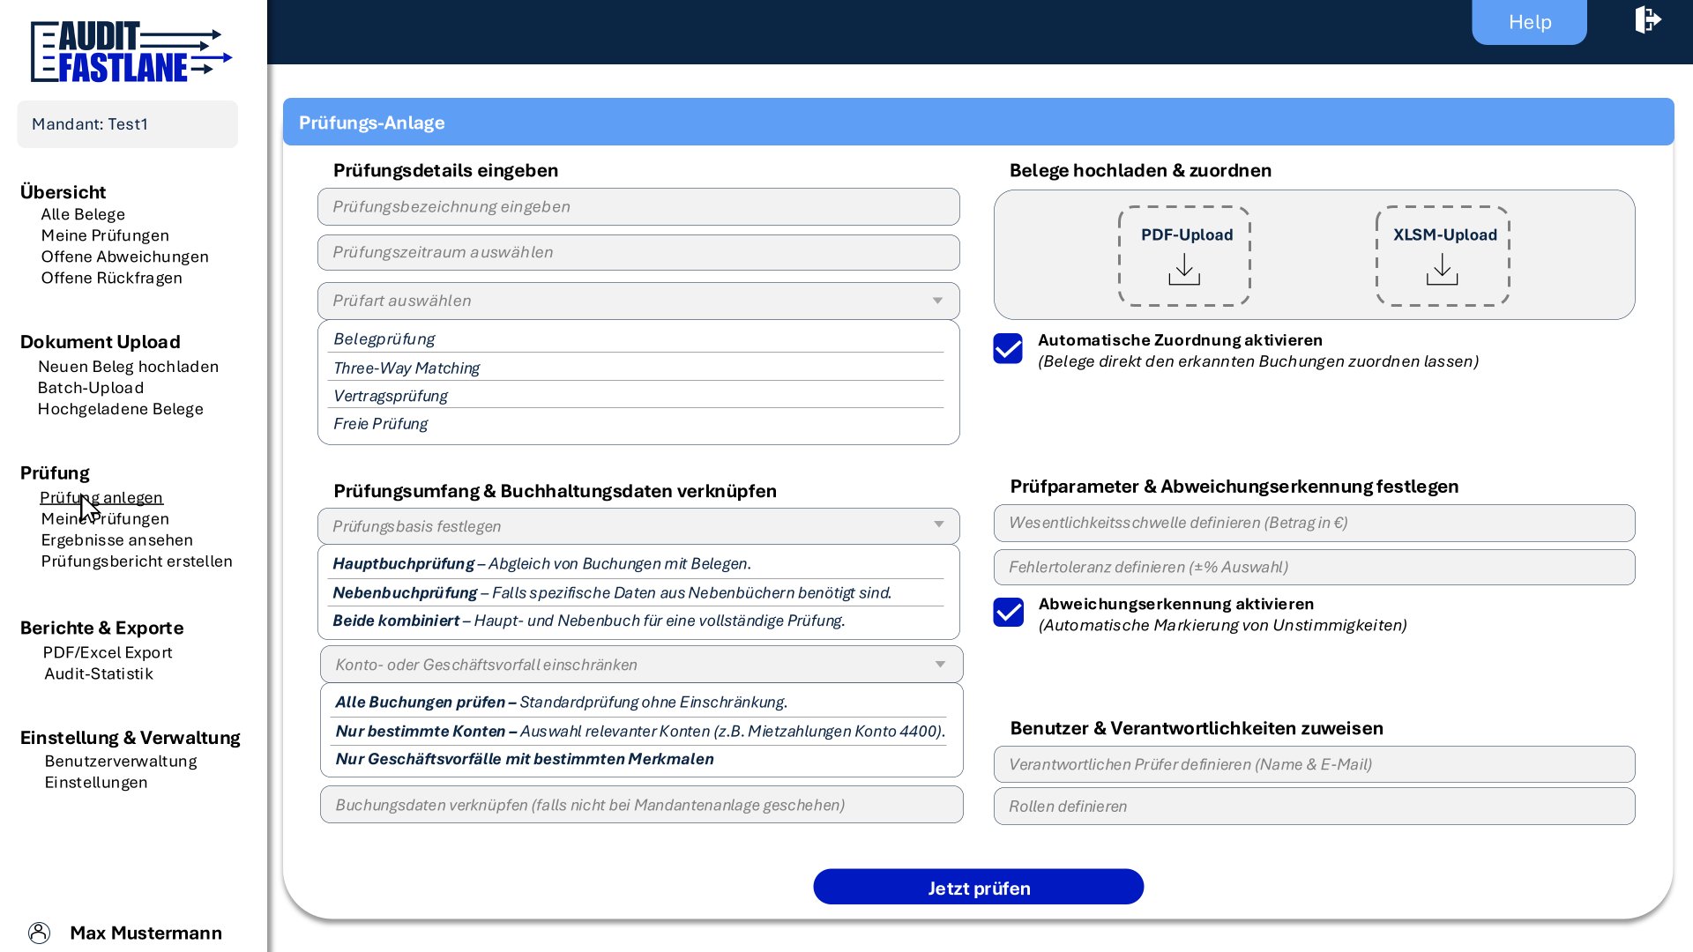The height and width of the screenshot is (952, 1693).
Task: Open Einstellungen in sidebar
Action: tap(96, 782)
